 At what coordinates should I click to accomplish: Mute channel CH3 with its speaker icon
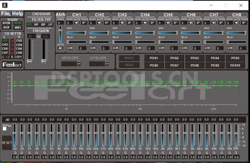tap(122, 23)
